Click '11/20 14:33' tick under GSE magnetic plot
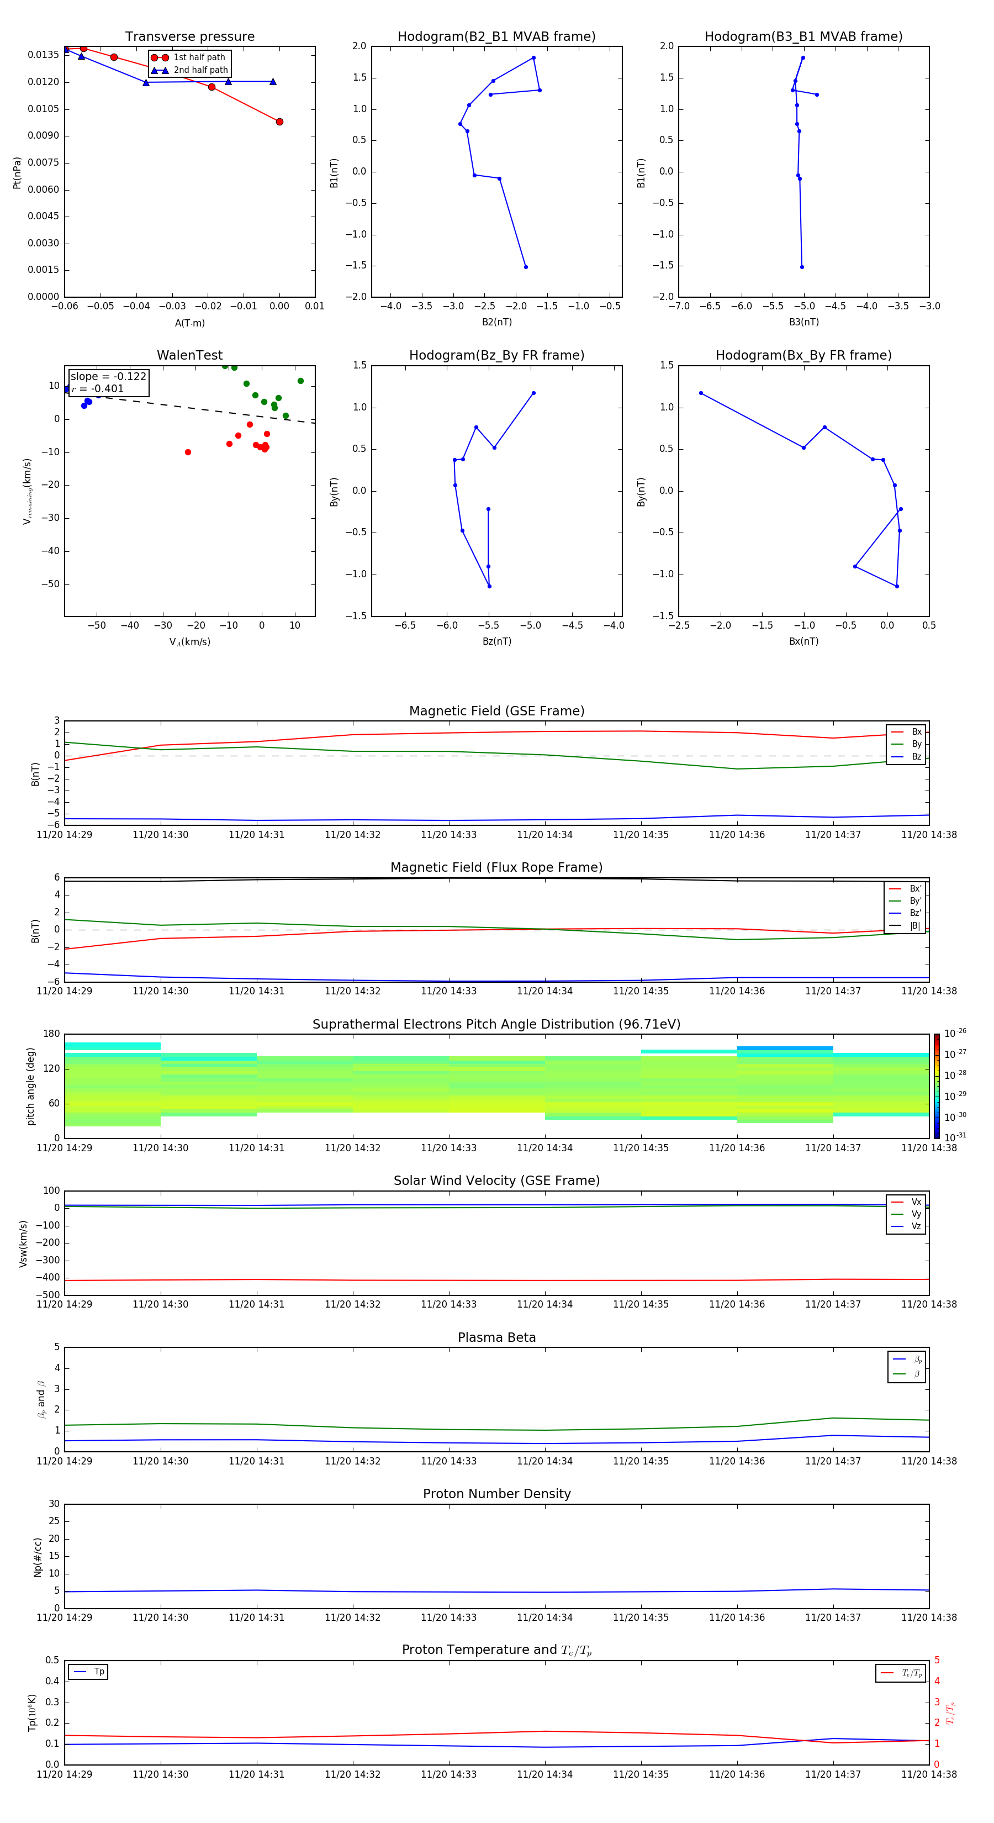The image size is (994, 1823). (x=448, y=835)
